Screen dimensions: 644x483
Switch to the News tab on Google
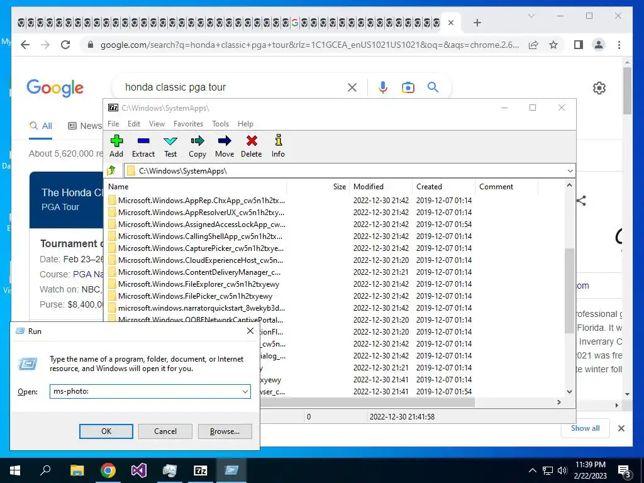click(85, 126)
